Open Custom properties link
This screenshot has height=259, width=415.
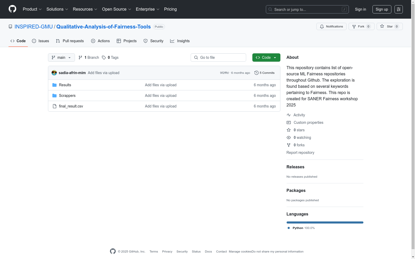pos(305,123)
